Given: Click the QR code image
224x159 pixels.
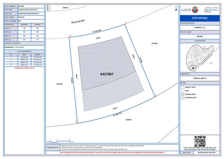Looking at the screenshot, I should (200, 141).
